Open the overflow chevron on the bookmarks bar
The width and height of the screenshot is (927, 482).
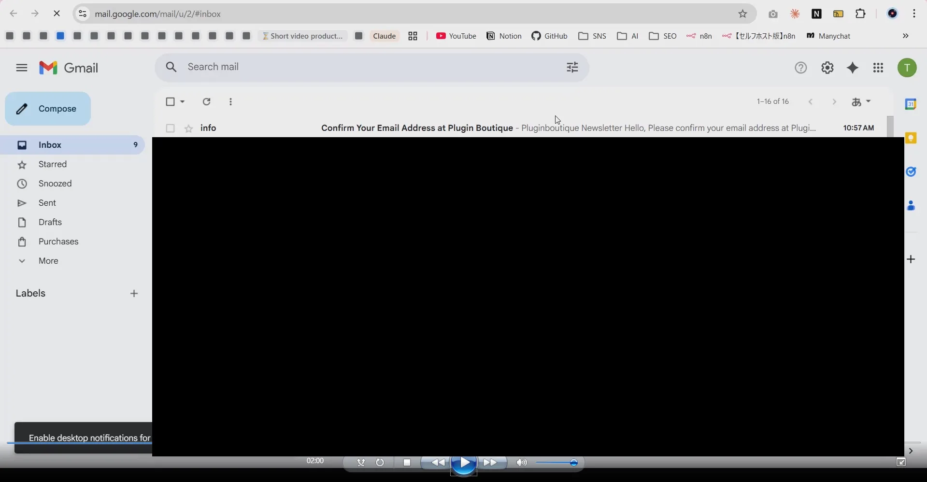pyautogui.click(x=906, y=36)
